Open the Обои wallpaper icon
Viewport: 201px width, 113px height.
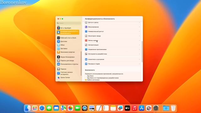coord(58,45)
